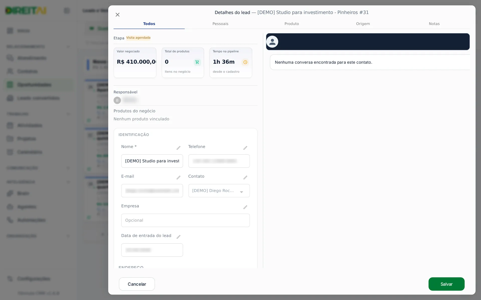The height and width of the screenshot is (300, 481).
Task: Edit Data de entrada do lead pencil
Action: 178,237
